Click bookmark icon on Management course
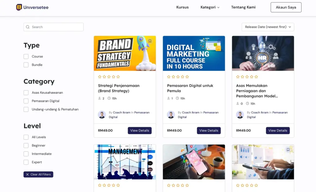Image resolution: width=316 pixels, height=192 pixels. pyautogui.click(x=150, y=150)
